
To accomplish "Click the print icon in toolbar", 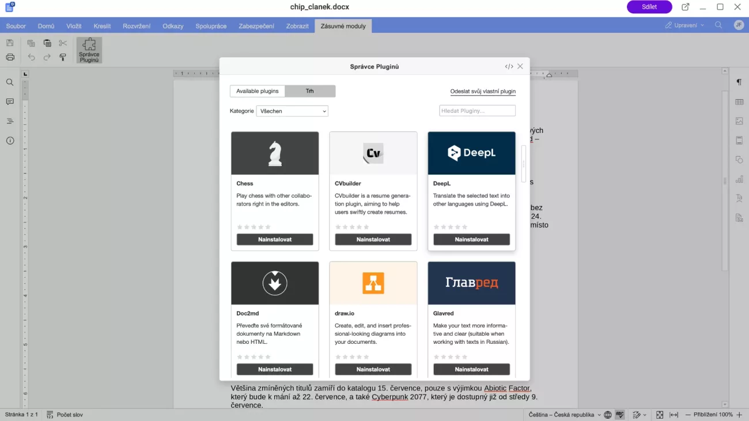I will tap(10, 57).
